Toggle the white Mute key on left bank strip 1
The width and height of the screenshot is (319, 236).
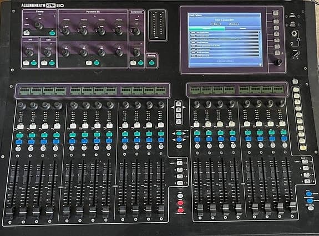point(21,126)
